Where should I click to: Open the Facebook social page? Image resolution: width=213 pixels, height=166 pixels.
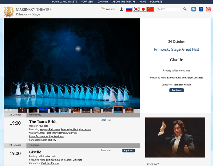201,9
